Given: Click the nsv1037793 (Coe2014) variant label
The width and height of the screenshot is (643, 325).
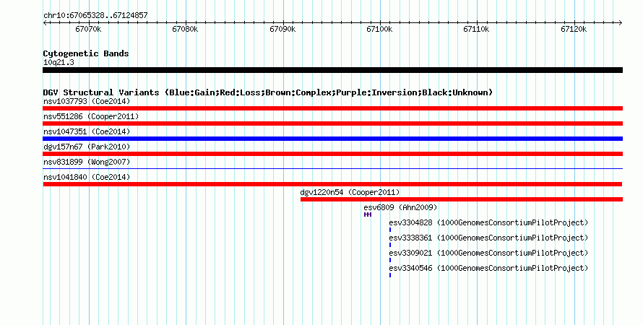Looking at the screenshot, I should pos(87,101).
